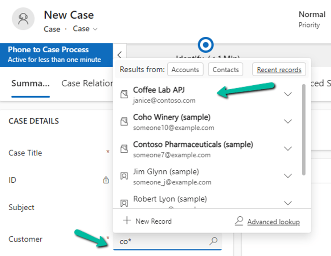This screenshot has height=256, width=331.
Task: Click the magnifier icon in Customer field
Action: click(214, 241)
